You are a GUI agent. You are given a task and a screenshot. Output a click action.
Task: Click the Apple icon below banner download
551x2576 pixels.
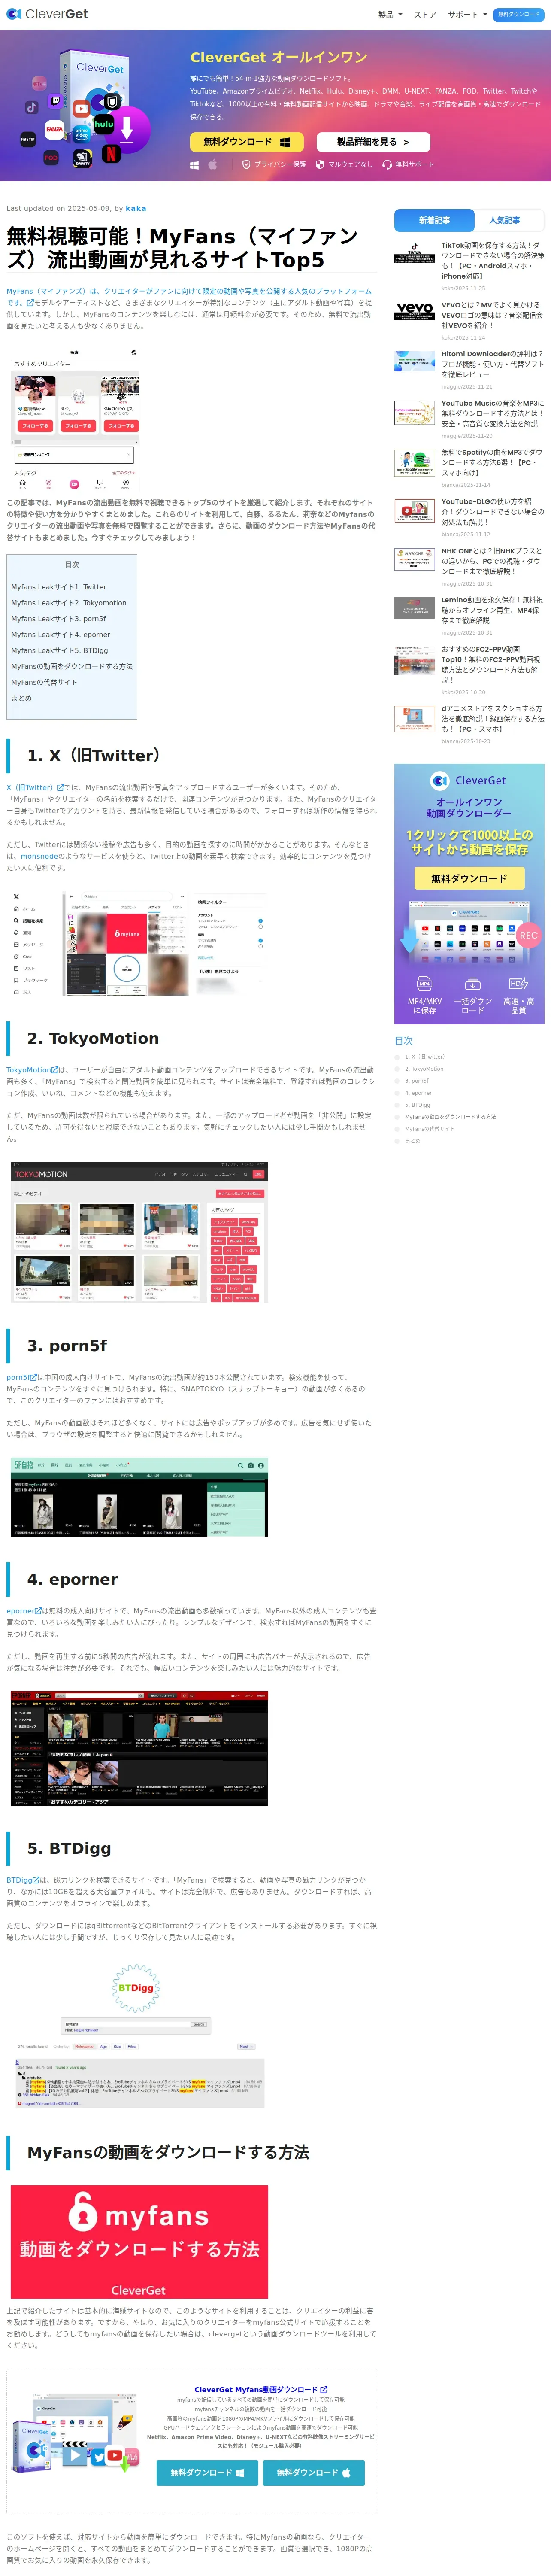click(213, 164)
